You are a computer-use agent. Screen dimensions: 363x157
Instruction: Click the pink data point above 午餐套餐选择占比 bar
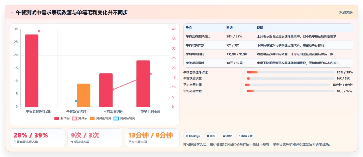[x=39, y=31]
